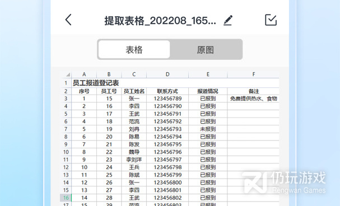Click the 已报到 cell in row 3

click(208, 99)
